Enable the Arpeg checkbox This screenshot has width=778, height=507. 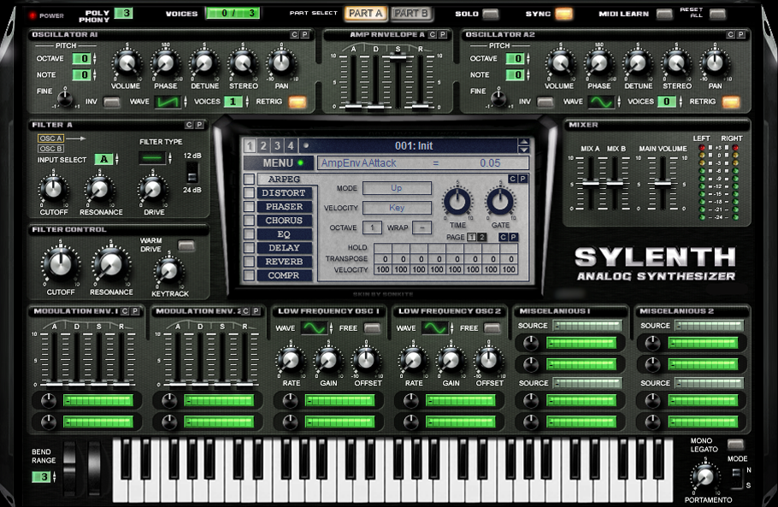[x=249, y=179]
